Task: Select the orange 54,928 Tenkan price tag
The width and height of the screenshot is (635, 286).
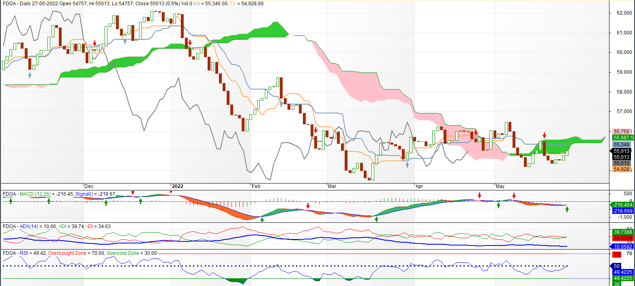Action: pyautogui.click(x=621, y=169)
